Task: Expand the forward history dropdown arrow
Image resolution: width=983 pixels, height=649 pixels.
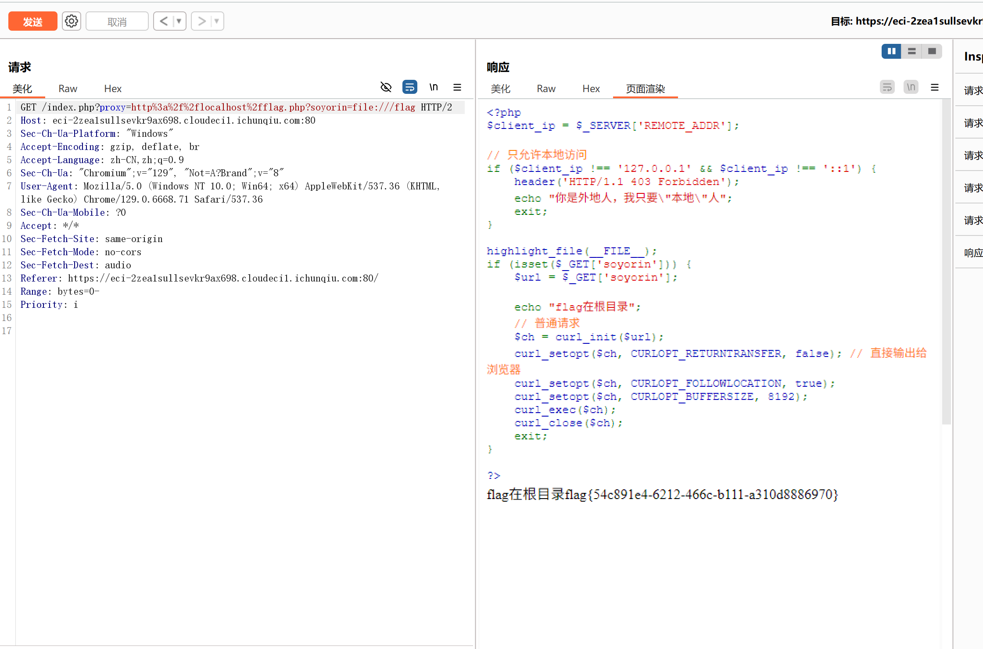Action: [x=217, y=21]
